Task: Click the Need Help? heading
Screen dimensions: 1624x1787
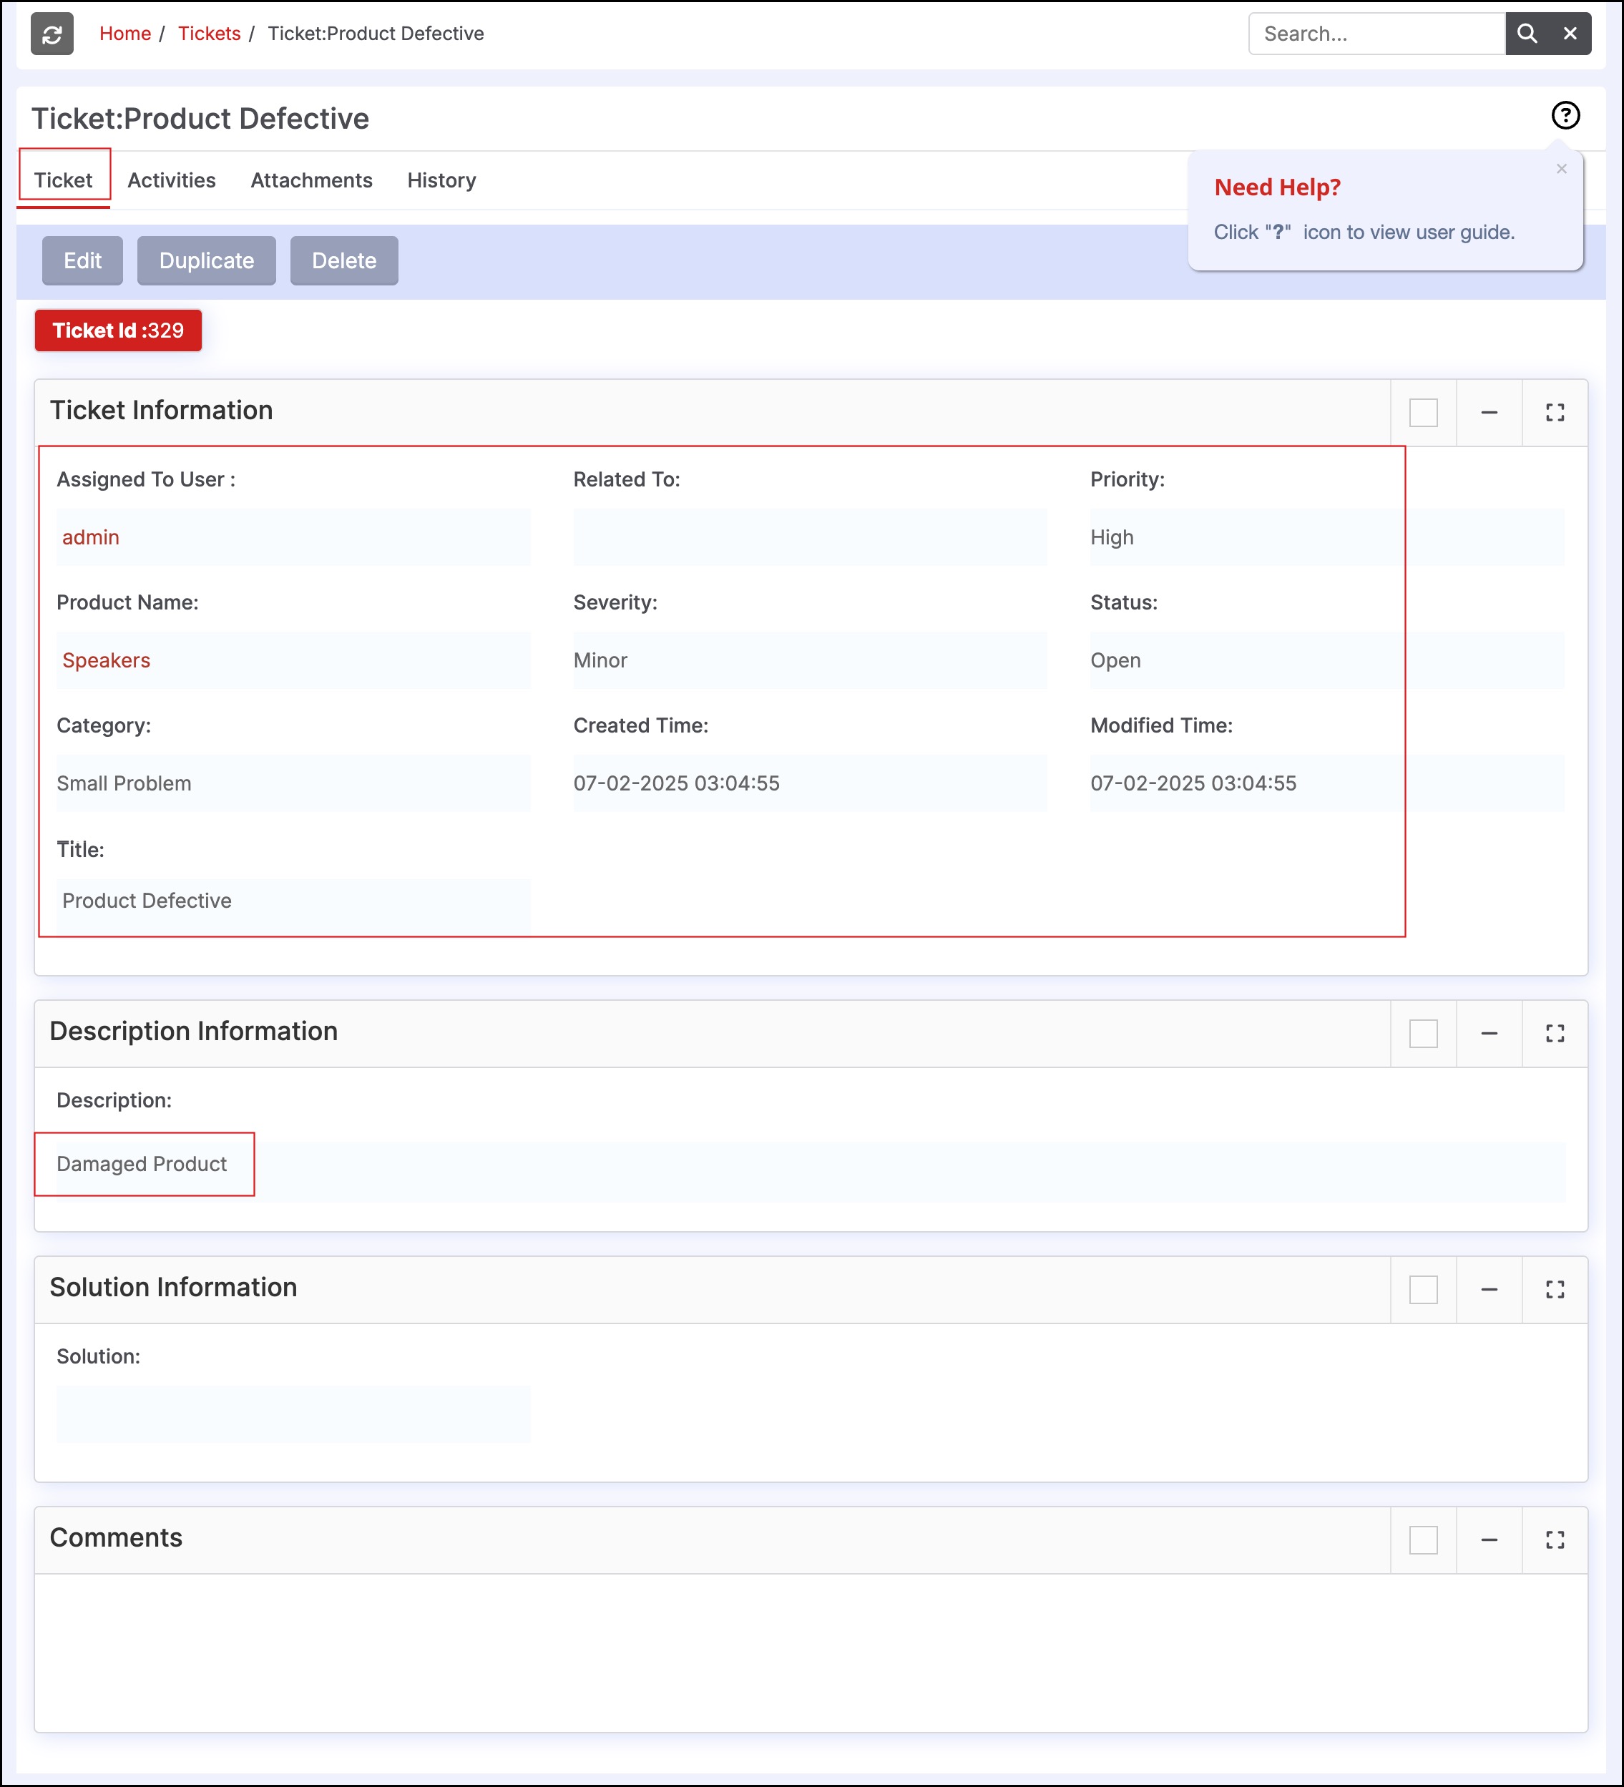Action: point(1278,187)
